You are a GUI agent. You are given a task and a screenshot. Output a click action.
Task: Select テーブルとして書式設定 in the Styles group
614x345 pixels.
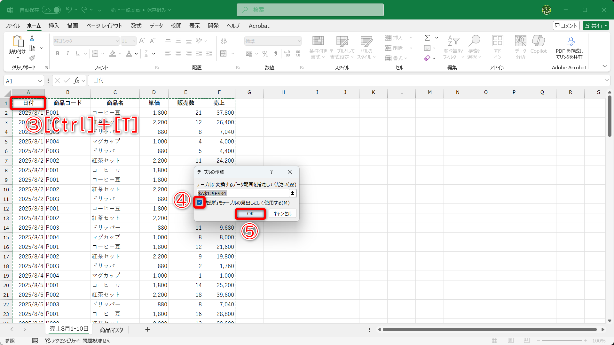[x=342, y=47]
